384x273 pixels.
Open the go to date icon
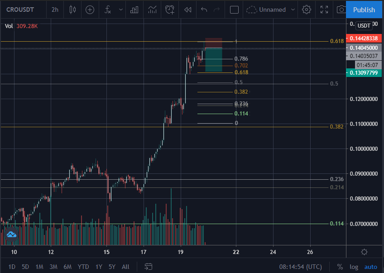[149, 267]
